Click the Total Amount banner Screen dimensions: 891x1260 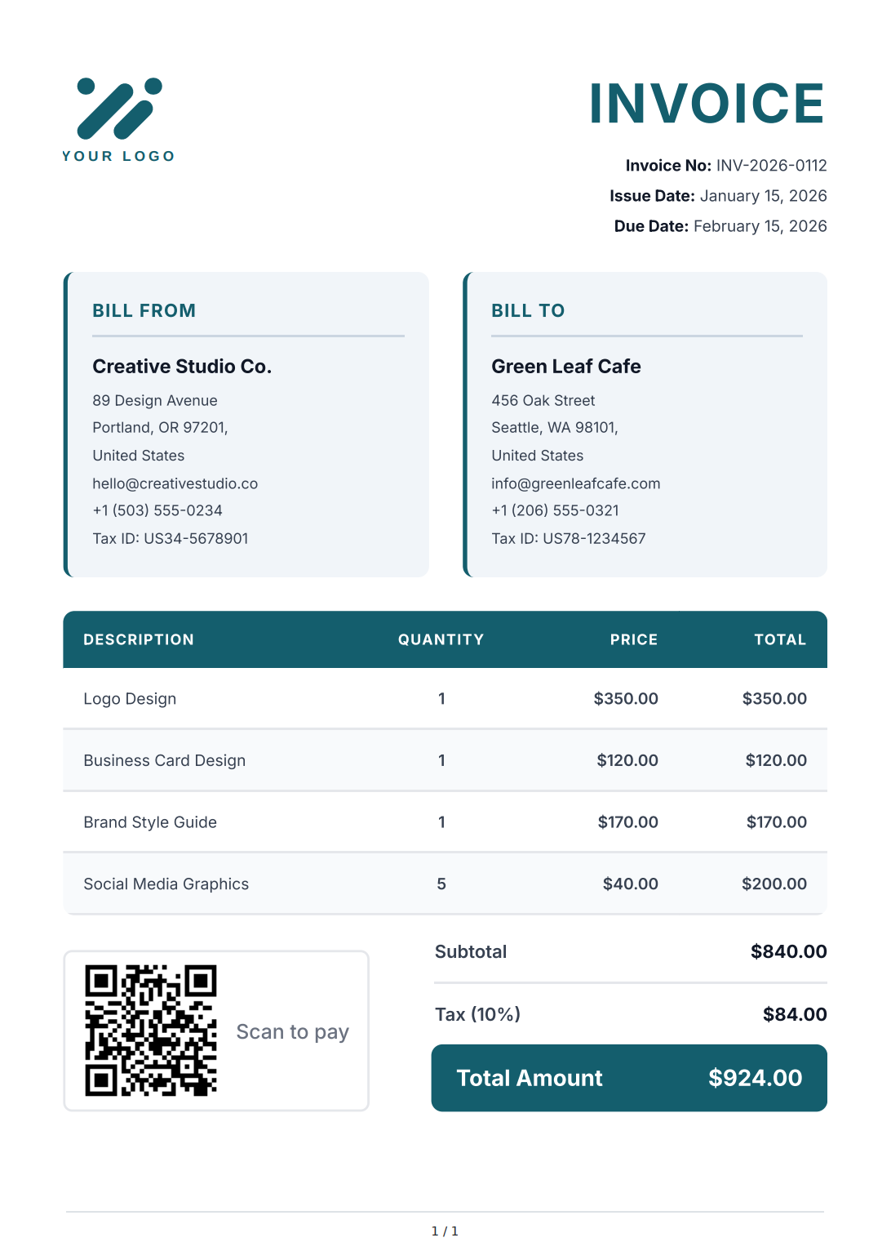(628, 1078)
